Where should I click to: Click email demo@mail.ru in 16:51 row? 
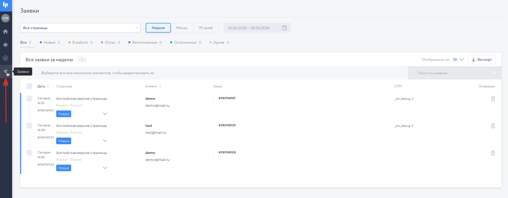click(x=157, y=105)
